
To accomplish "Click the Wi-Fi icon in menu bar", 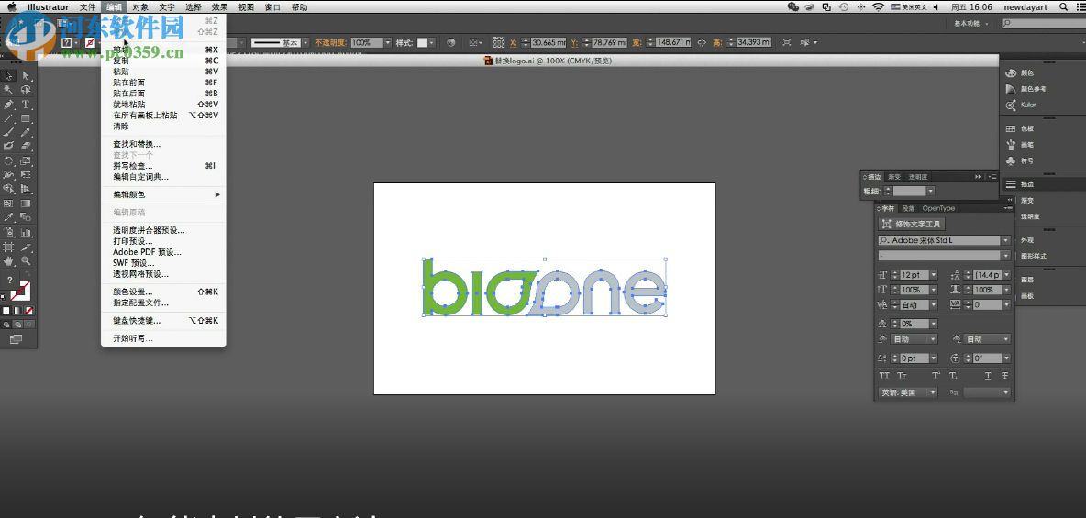I will pos(878,7).
